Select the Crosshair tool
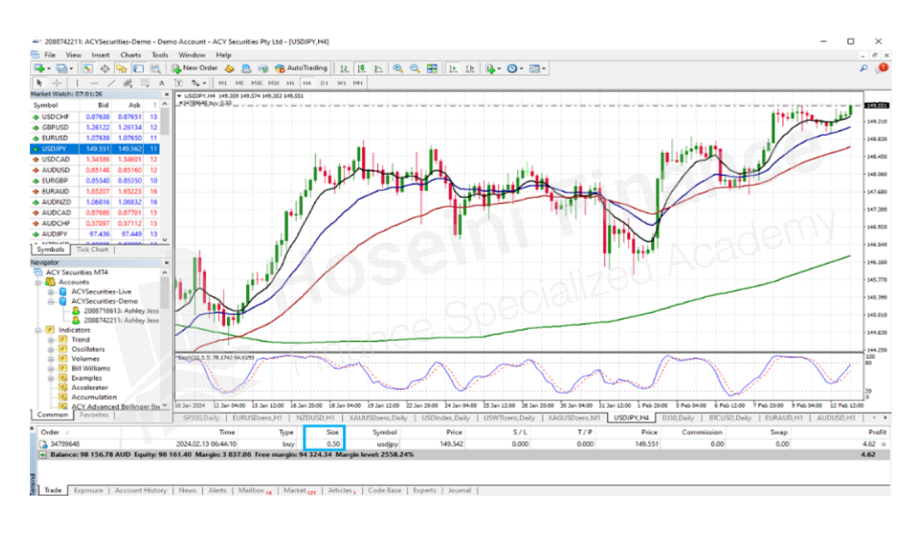 tap(56, 83)
